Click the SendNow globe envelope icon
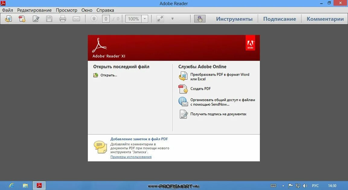Screen dimensions: 348x190 (183, 102)
